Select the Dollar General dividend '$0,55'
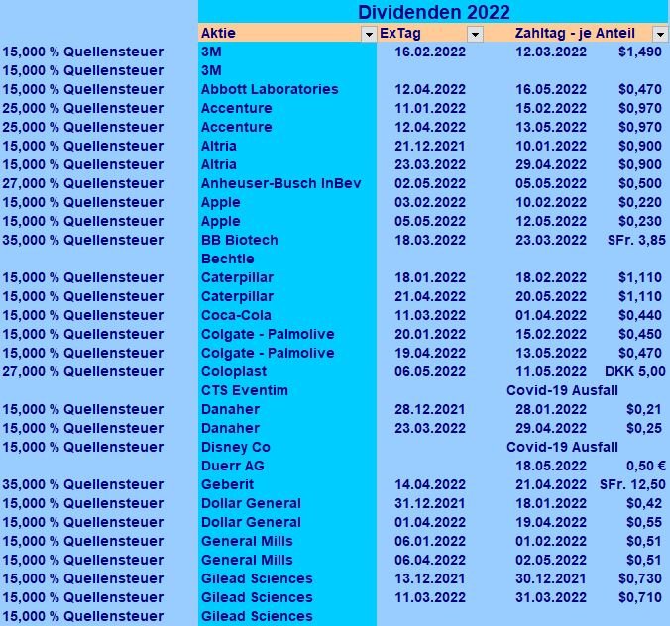The height and width of the screenshot is (626, 670). [644, 522]
